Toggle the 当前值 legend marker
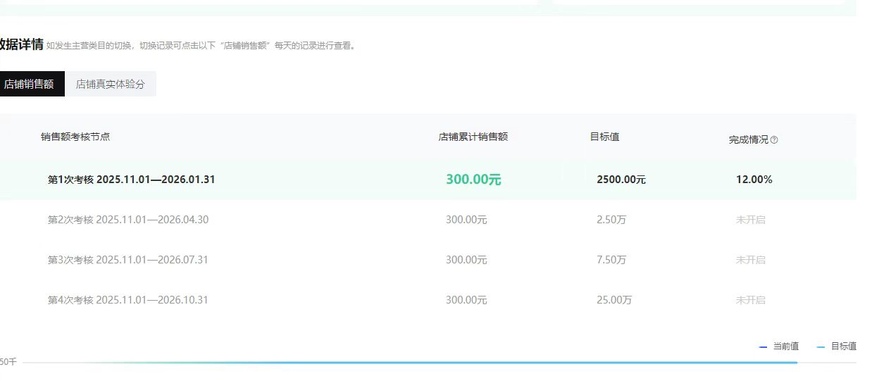 click(x=763, y=346)
